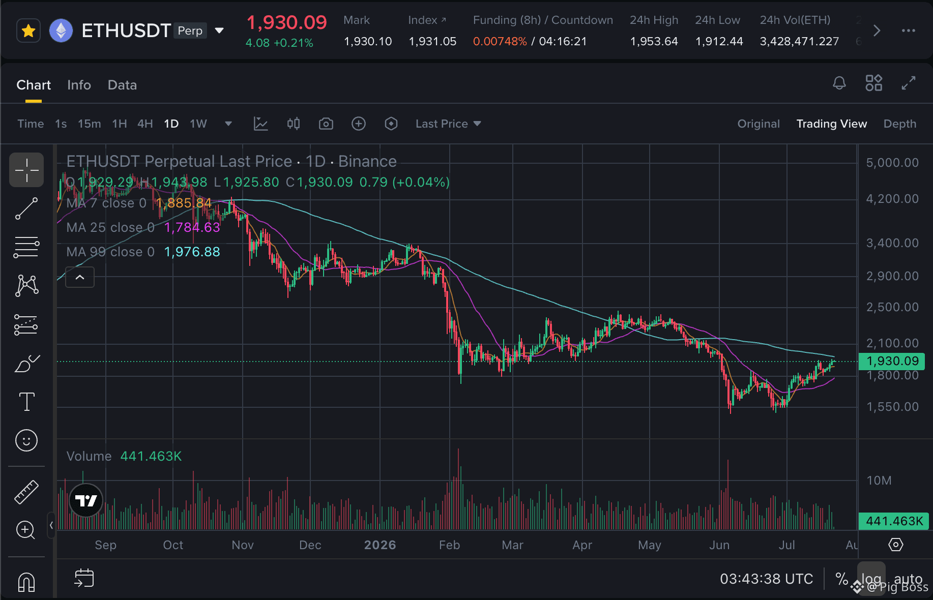Click the 1,930.09 current price label
Viewport: 933px width, 600px height.
click(x=892, y=362)
